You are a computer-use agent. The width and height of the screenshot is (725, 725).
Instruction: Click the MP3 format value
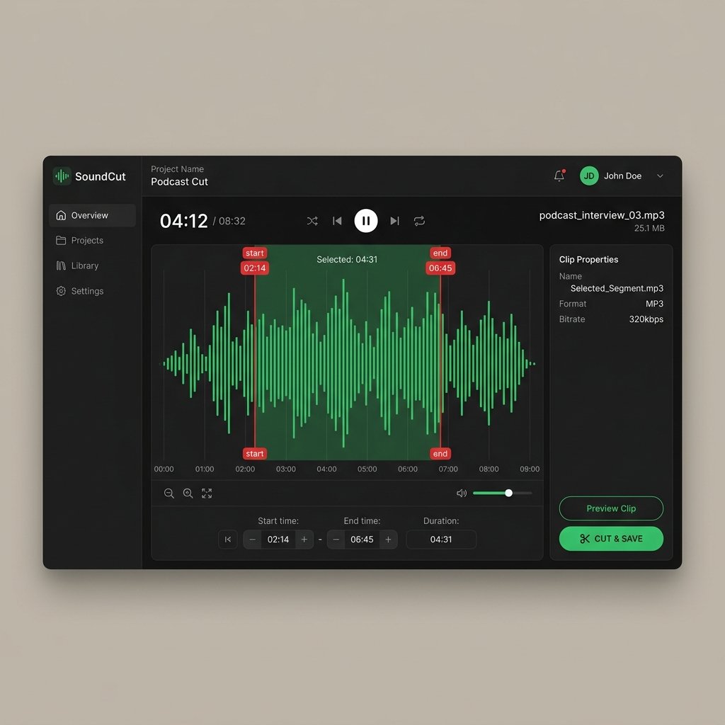tap(654, 304)
